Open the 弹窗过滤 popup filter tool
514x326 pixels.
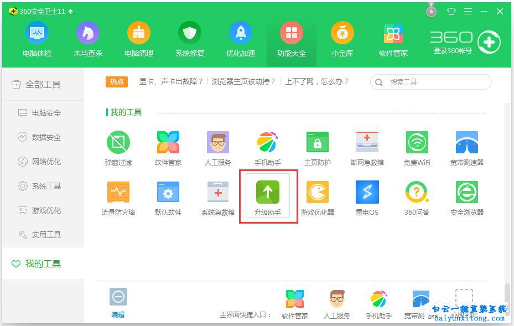(118, 145)
